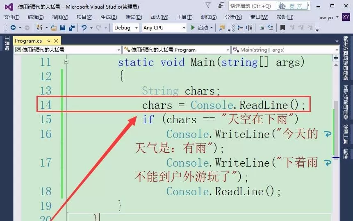Click the Save floppy disk icon
This screenshot has width=353, height=221.
click(63, 28)
